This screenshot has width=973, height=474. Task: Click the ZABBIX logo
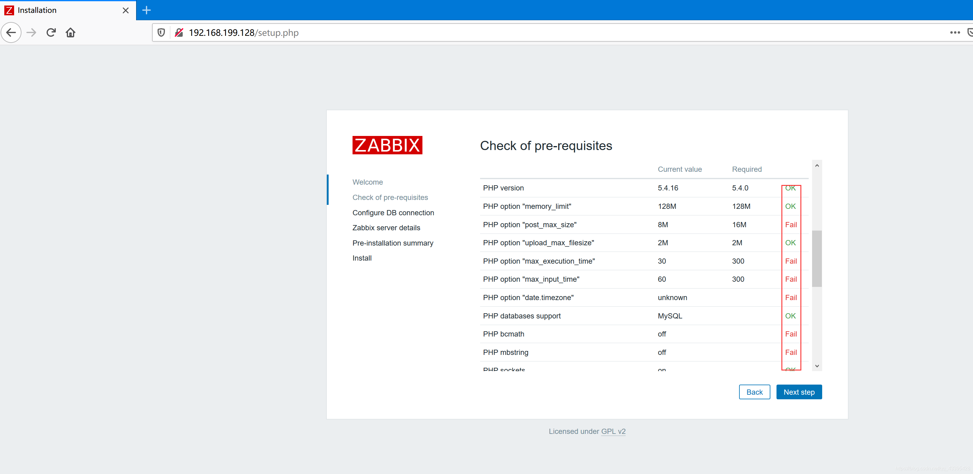387,145
